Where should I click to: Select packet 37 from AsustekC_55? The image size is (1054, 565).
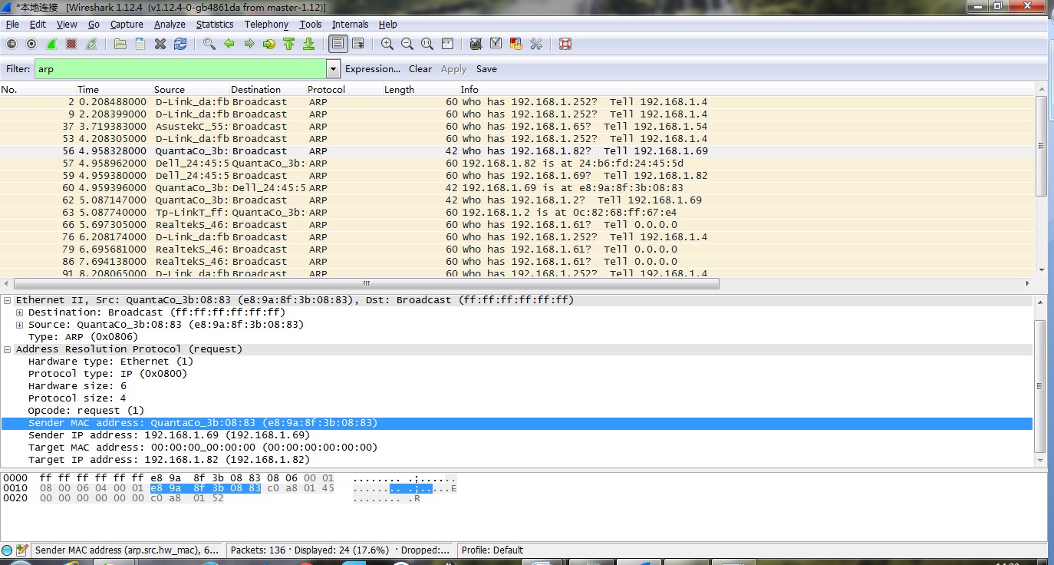(x=517, y=127)
